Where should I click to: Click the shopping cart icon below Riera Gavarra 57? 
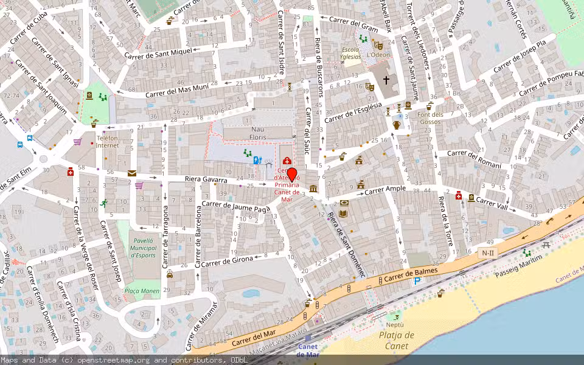pos(139,185)
